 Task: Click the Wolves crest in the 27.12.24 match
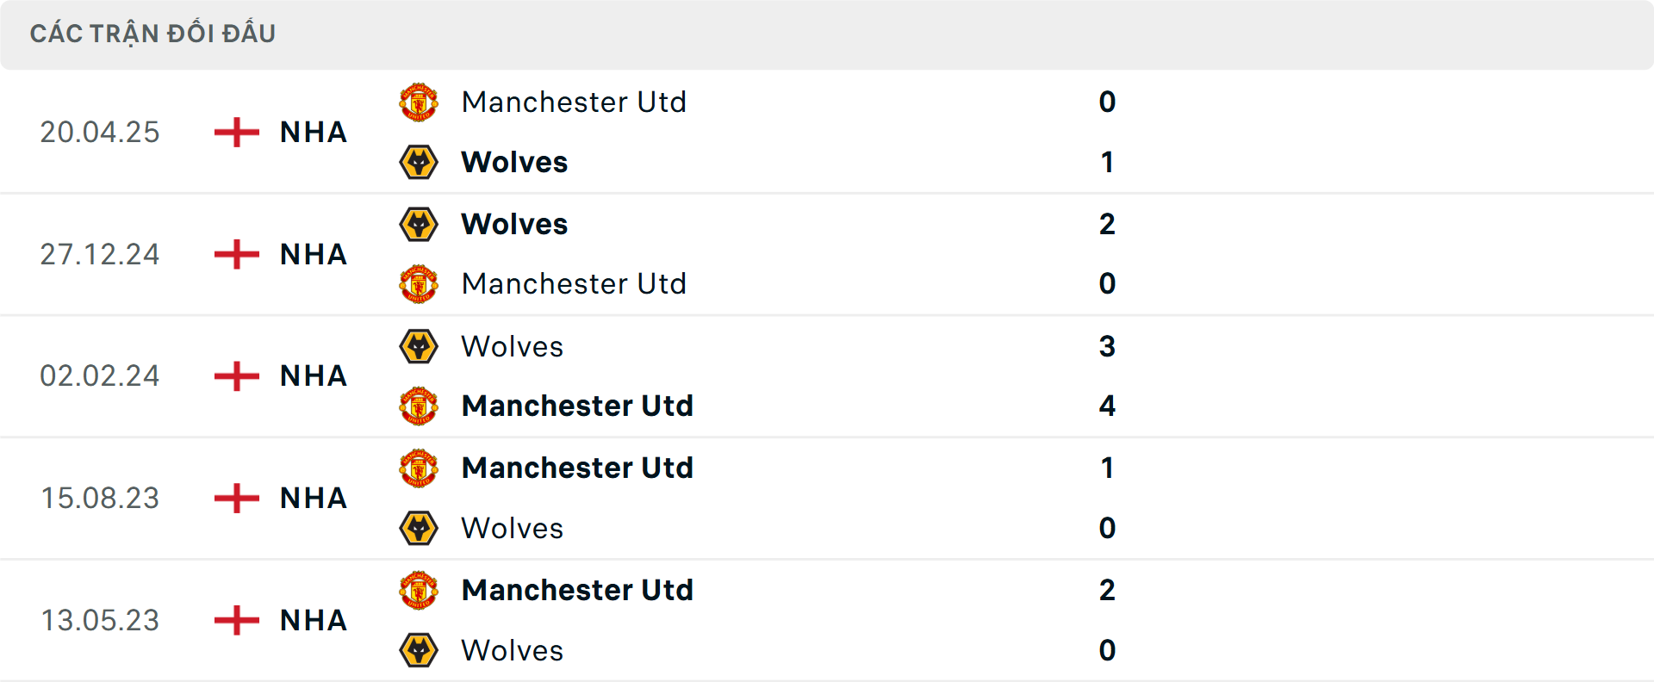click(420, 224)
